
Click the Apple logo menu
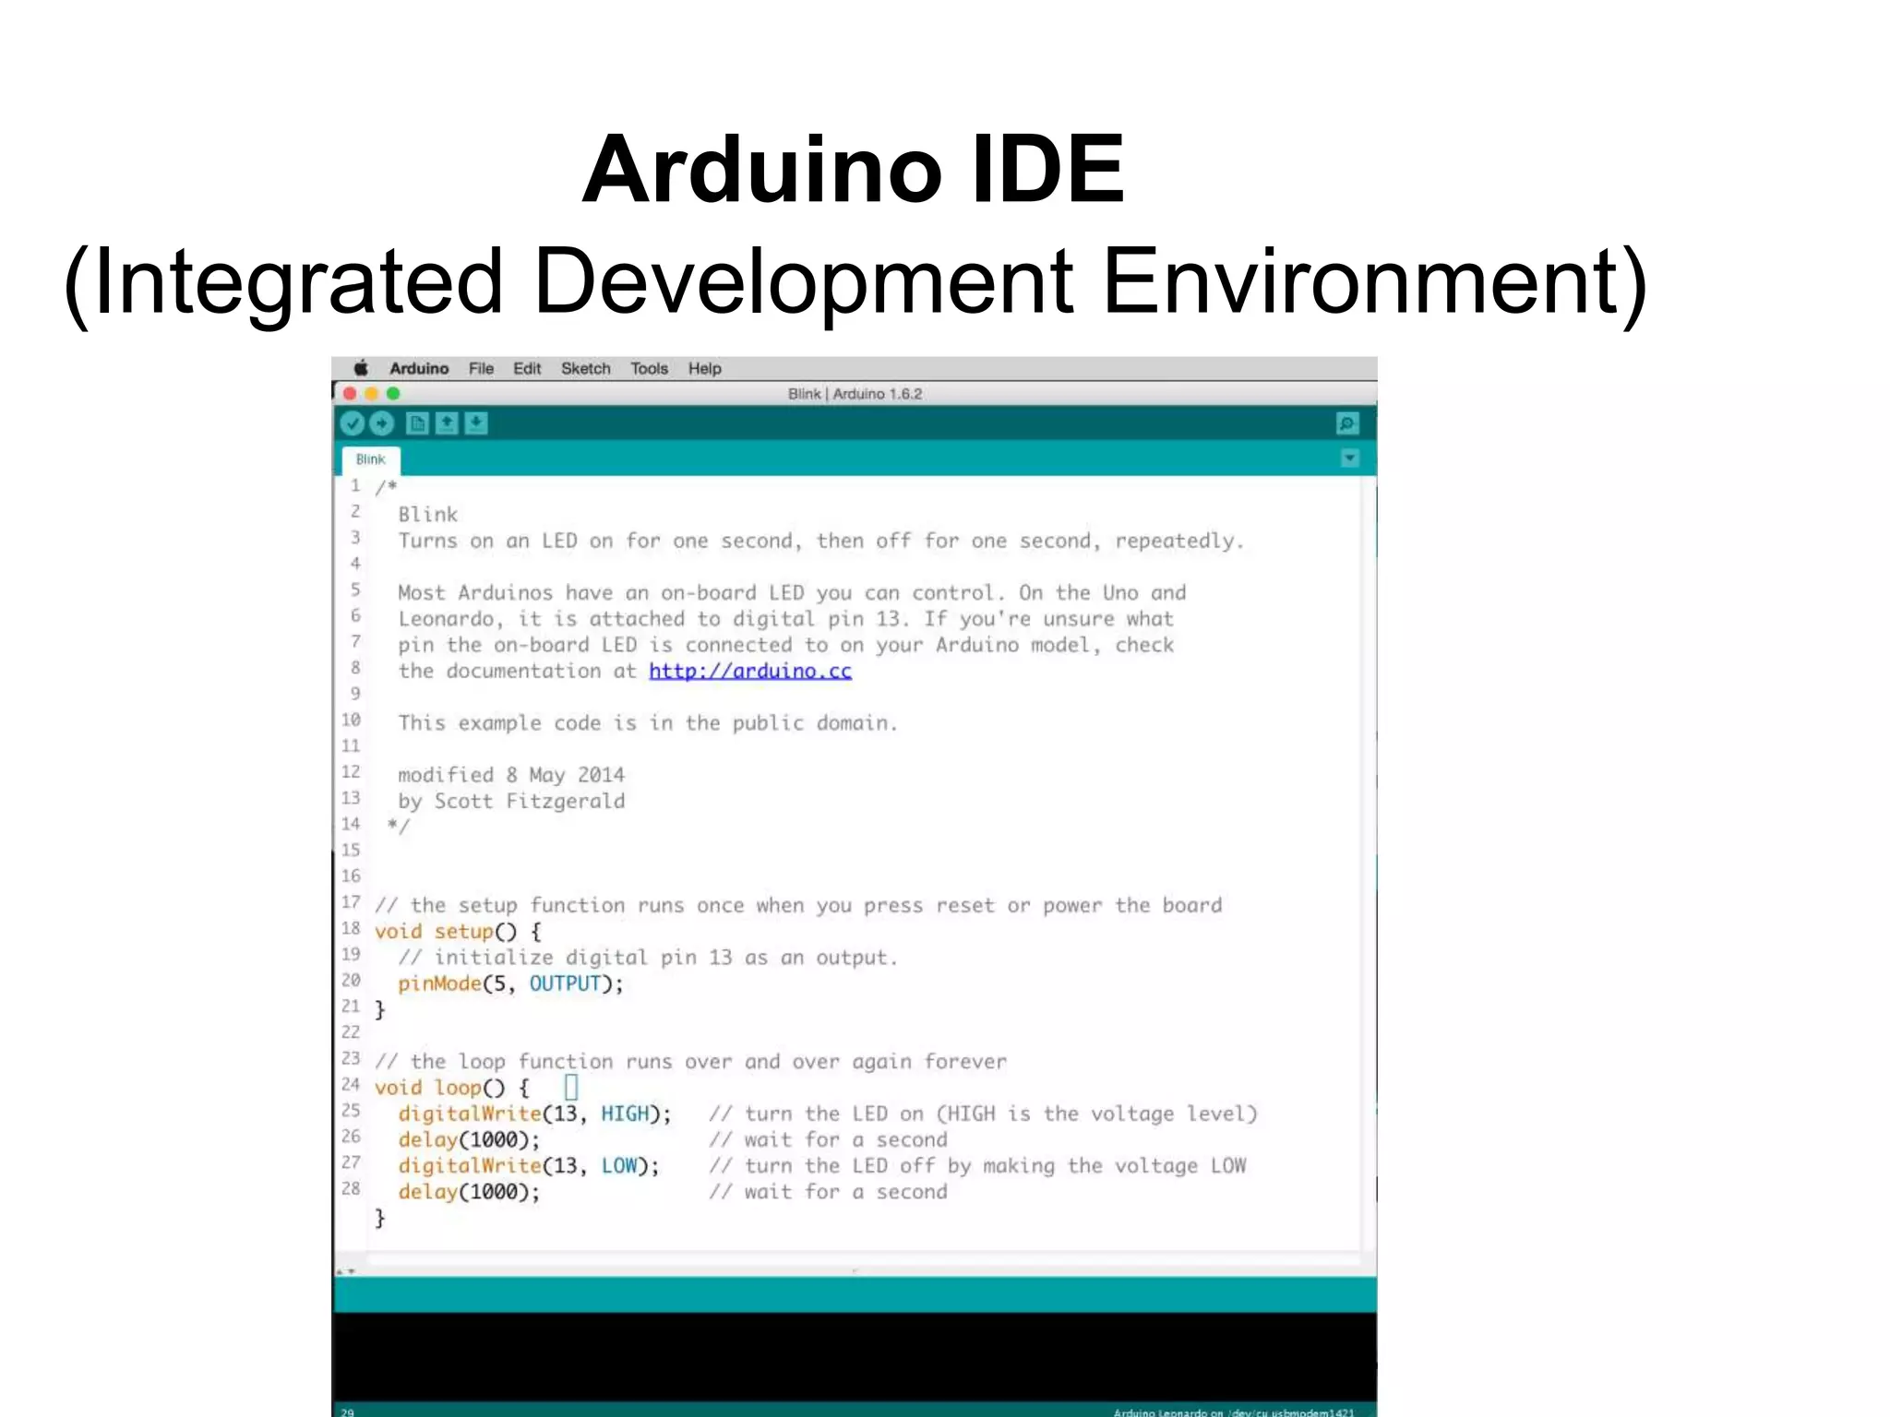coord(361,368)
